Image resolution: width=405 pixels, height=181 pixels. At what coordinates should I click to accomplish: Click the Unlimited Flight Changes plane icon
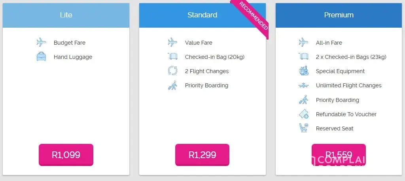(303, 85)
